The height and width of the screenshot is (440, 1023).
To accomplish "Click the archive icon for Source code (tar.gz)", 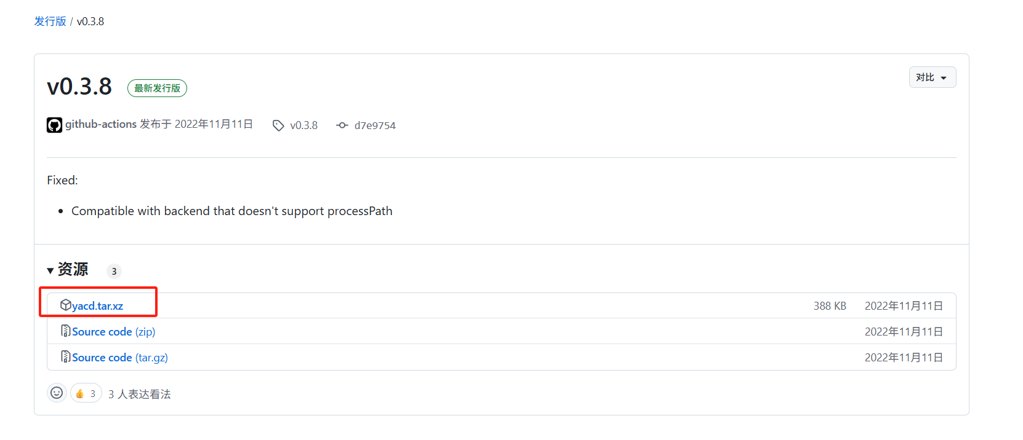I will [x=66, y=356].
